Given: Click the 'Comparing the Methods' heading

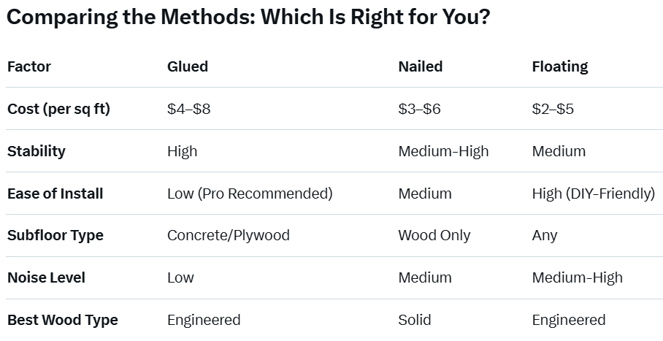Looking at the screenshot, I should [x=248, y=18].
